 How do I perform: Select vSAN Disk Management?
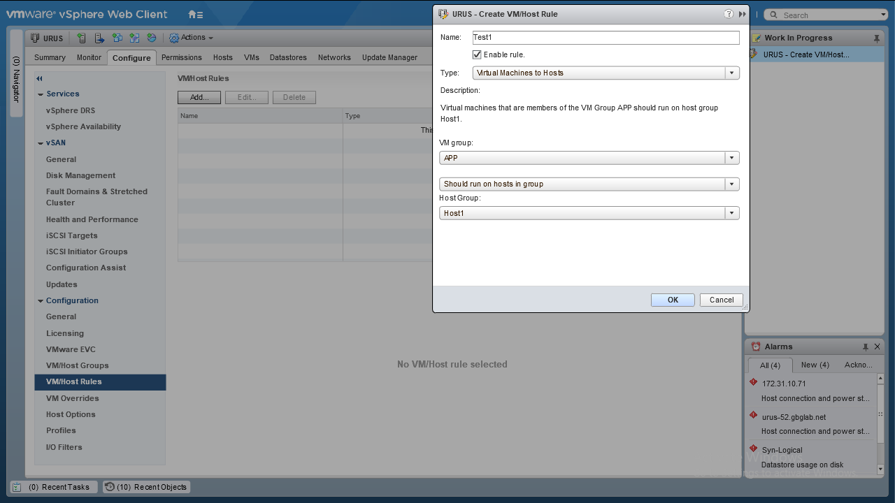click(80, 175)
